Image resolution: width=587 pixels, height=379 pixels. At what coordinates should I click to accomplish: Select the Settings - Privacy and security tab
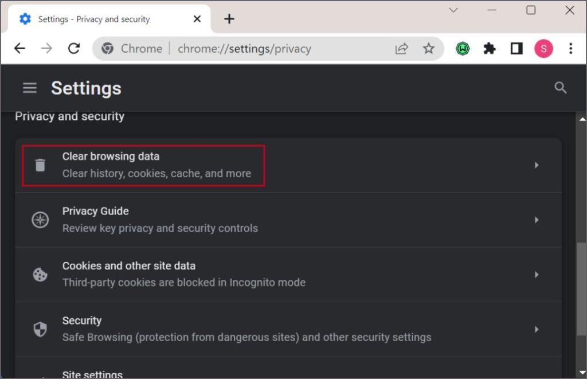point(108,19)
